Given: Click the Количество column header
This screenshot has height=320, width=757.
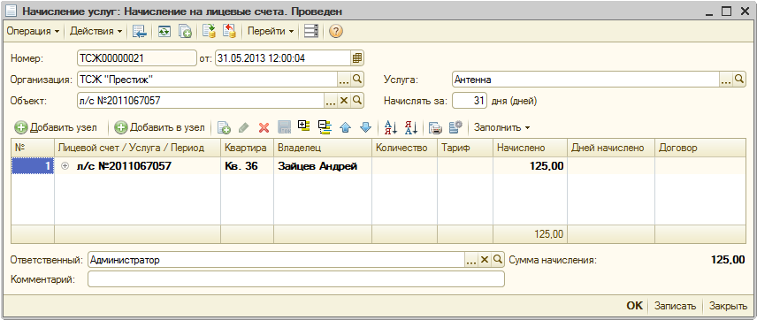Looking at the screenshot, I should 405,148.
